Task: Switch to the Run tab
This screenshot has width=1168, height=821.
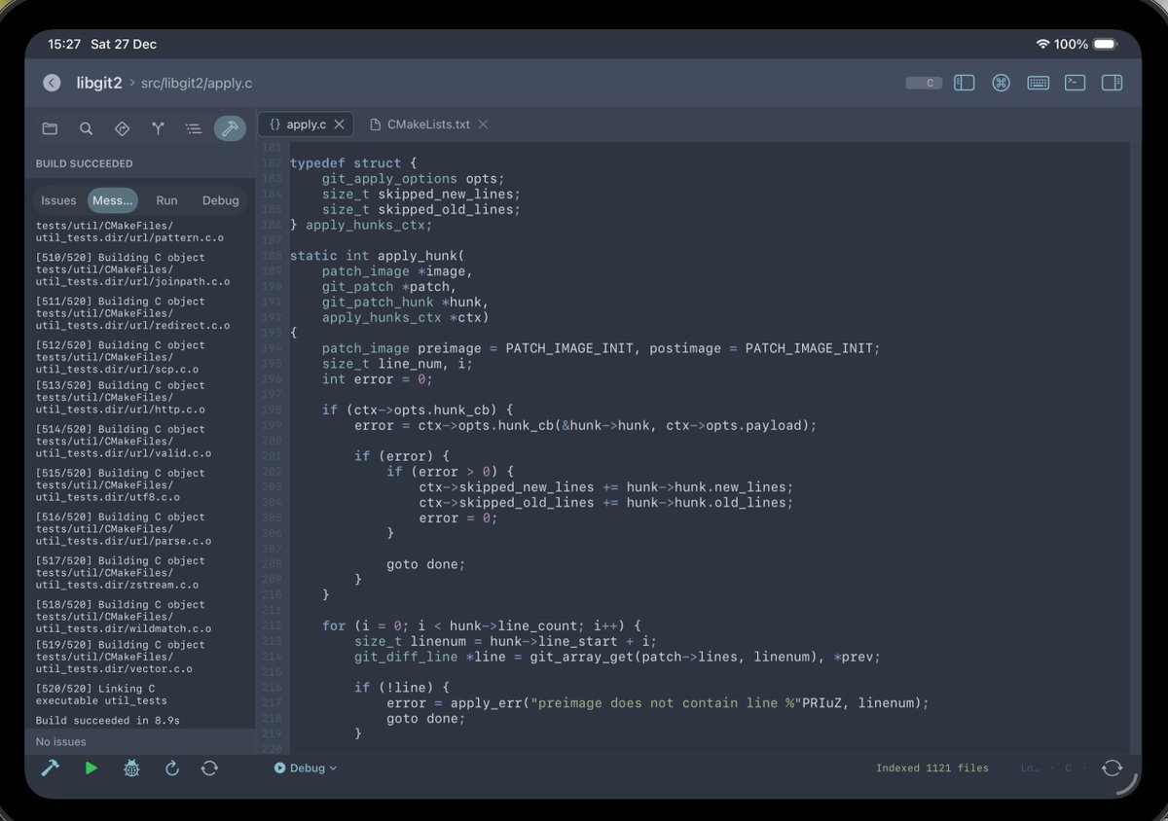Action: [x=167, y=200]
